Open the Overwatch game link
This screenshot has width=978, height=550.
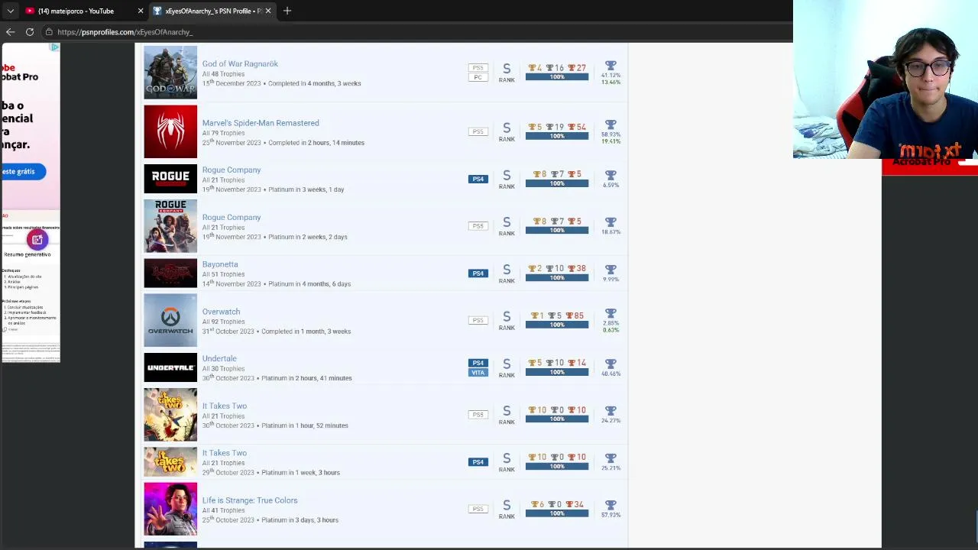tap(221, 312)
